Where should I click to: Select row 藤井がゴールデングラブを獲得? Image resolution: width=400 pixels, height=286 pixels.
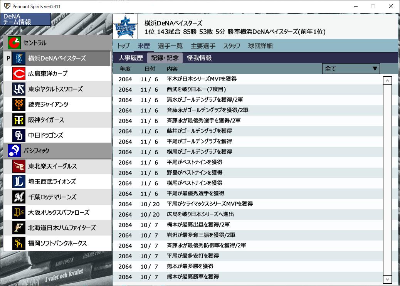click(x=247, y=131)
